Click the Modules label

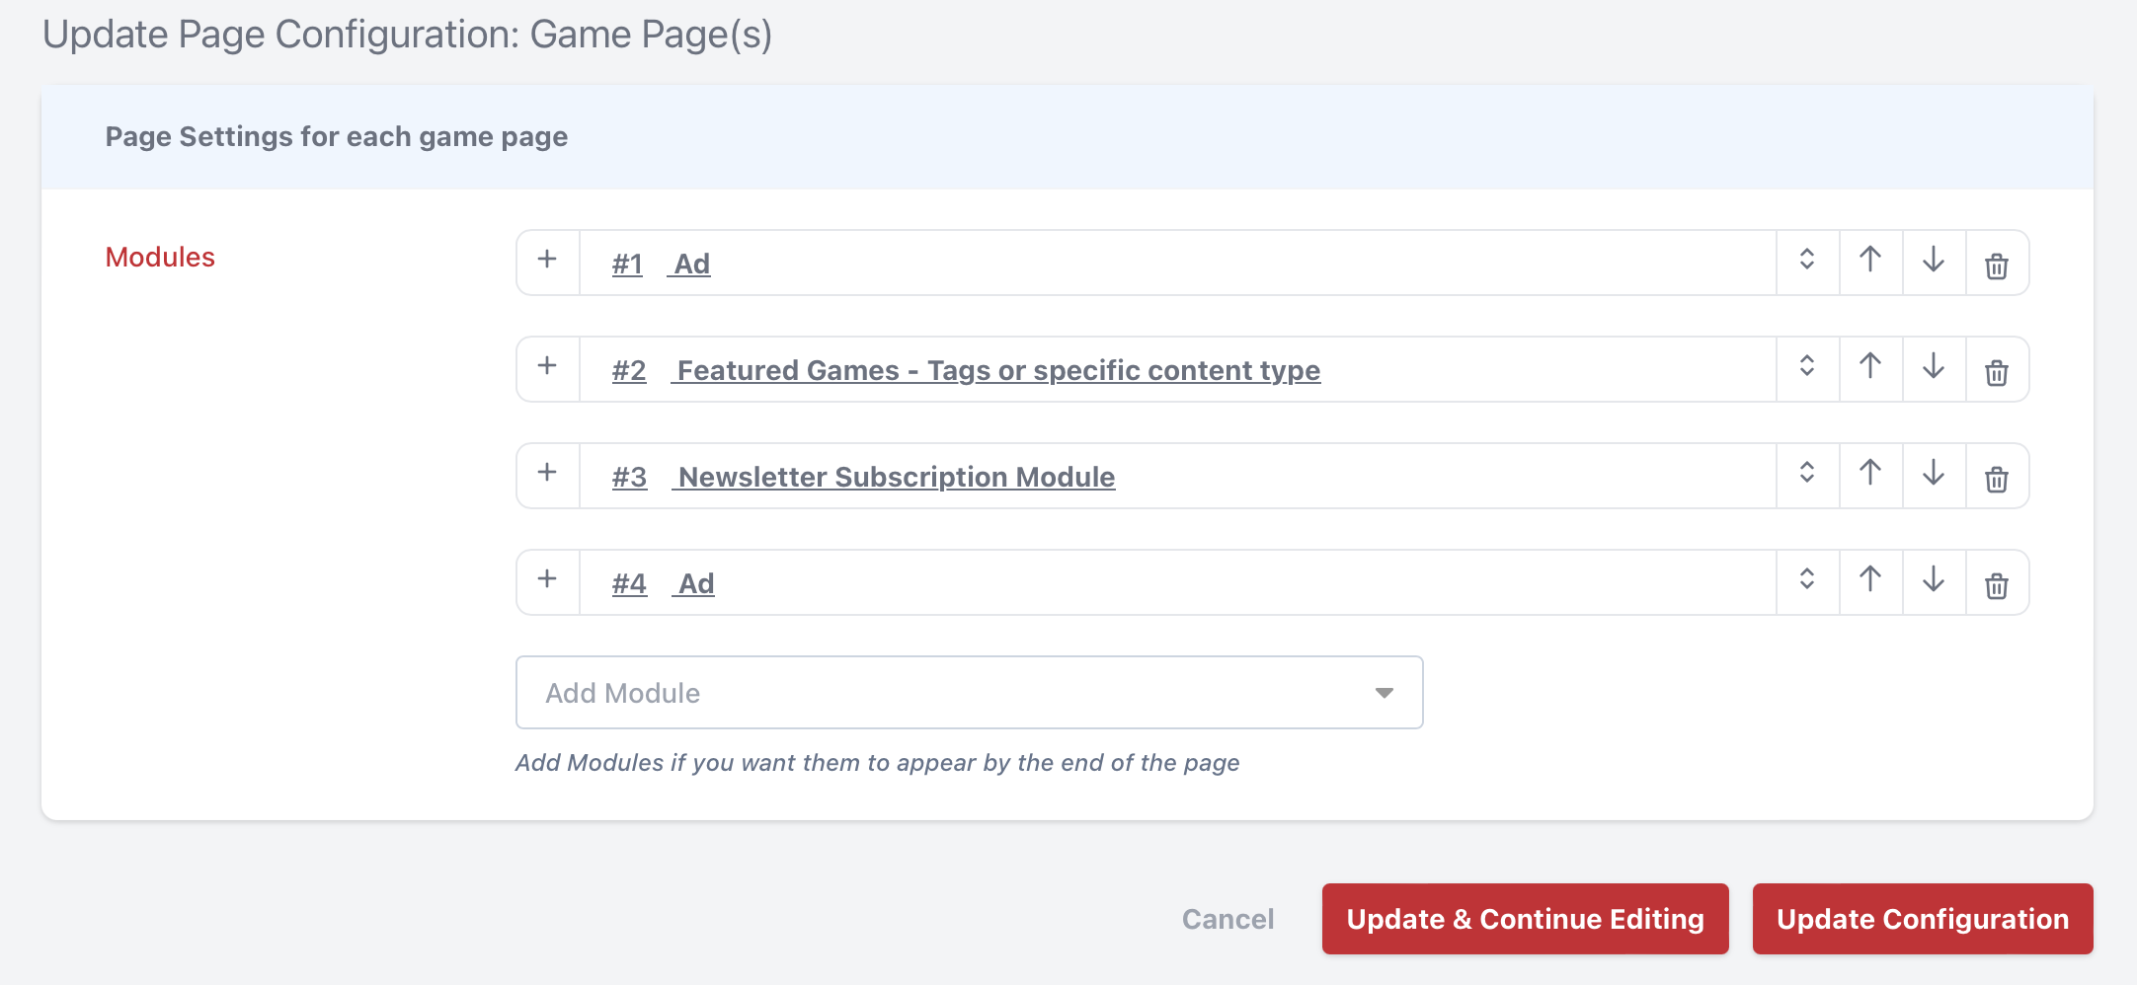tap(160, 257)
